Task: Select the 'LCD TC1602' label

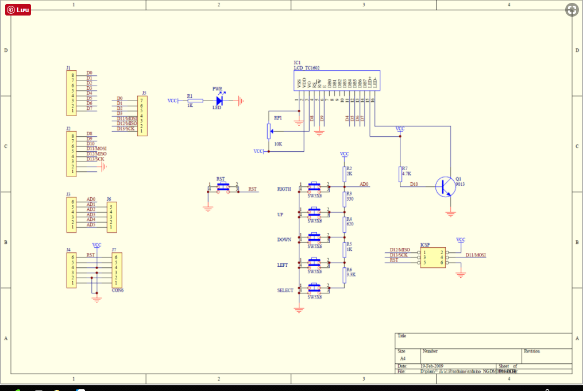Action: coord(307,68)
